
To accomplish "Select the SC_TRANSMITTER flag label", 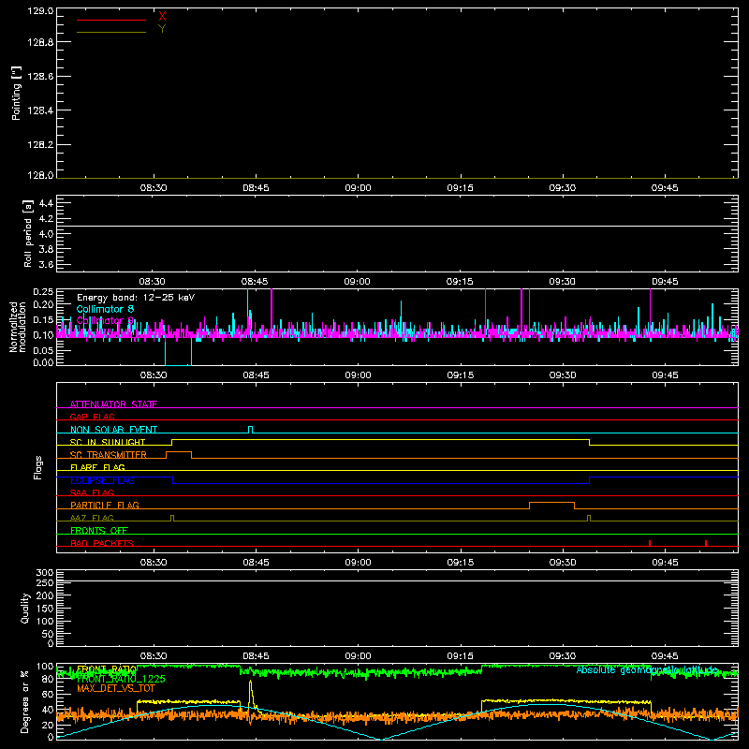I will click(109, 454).
